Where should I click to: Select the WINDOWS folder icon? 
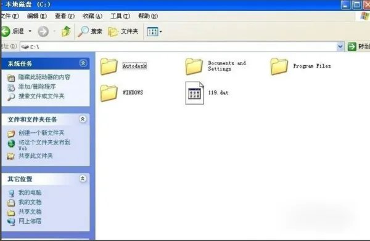point(109,93)
